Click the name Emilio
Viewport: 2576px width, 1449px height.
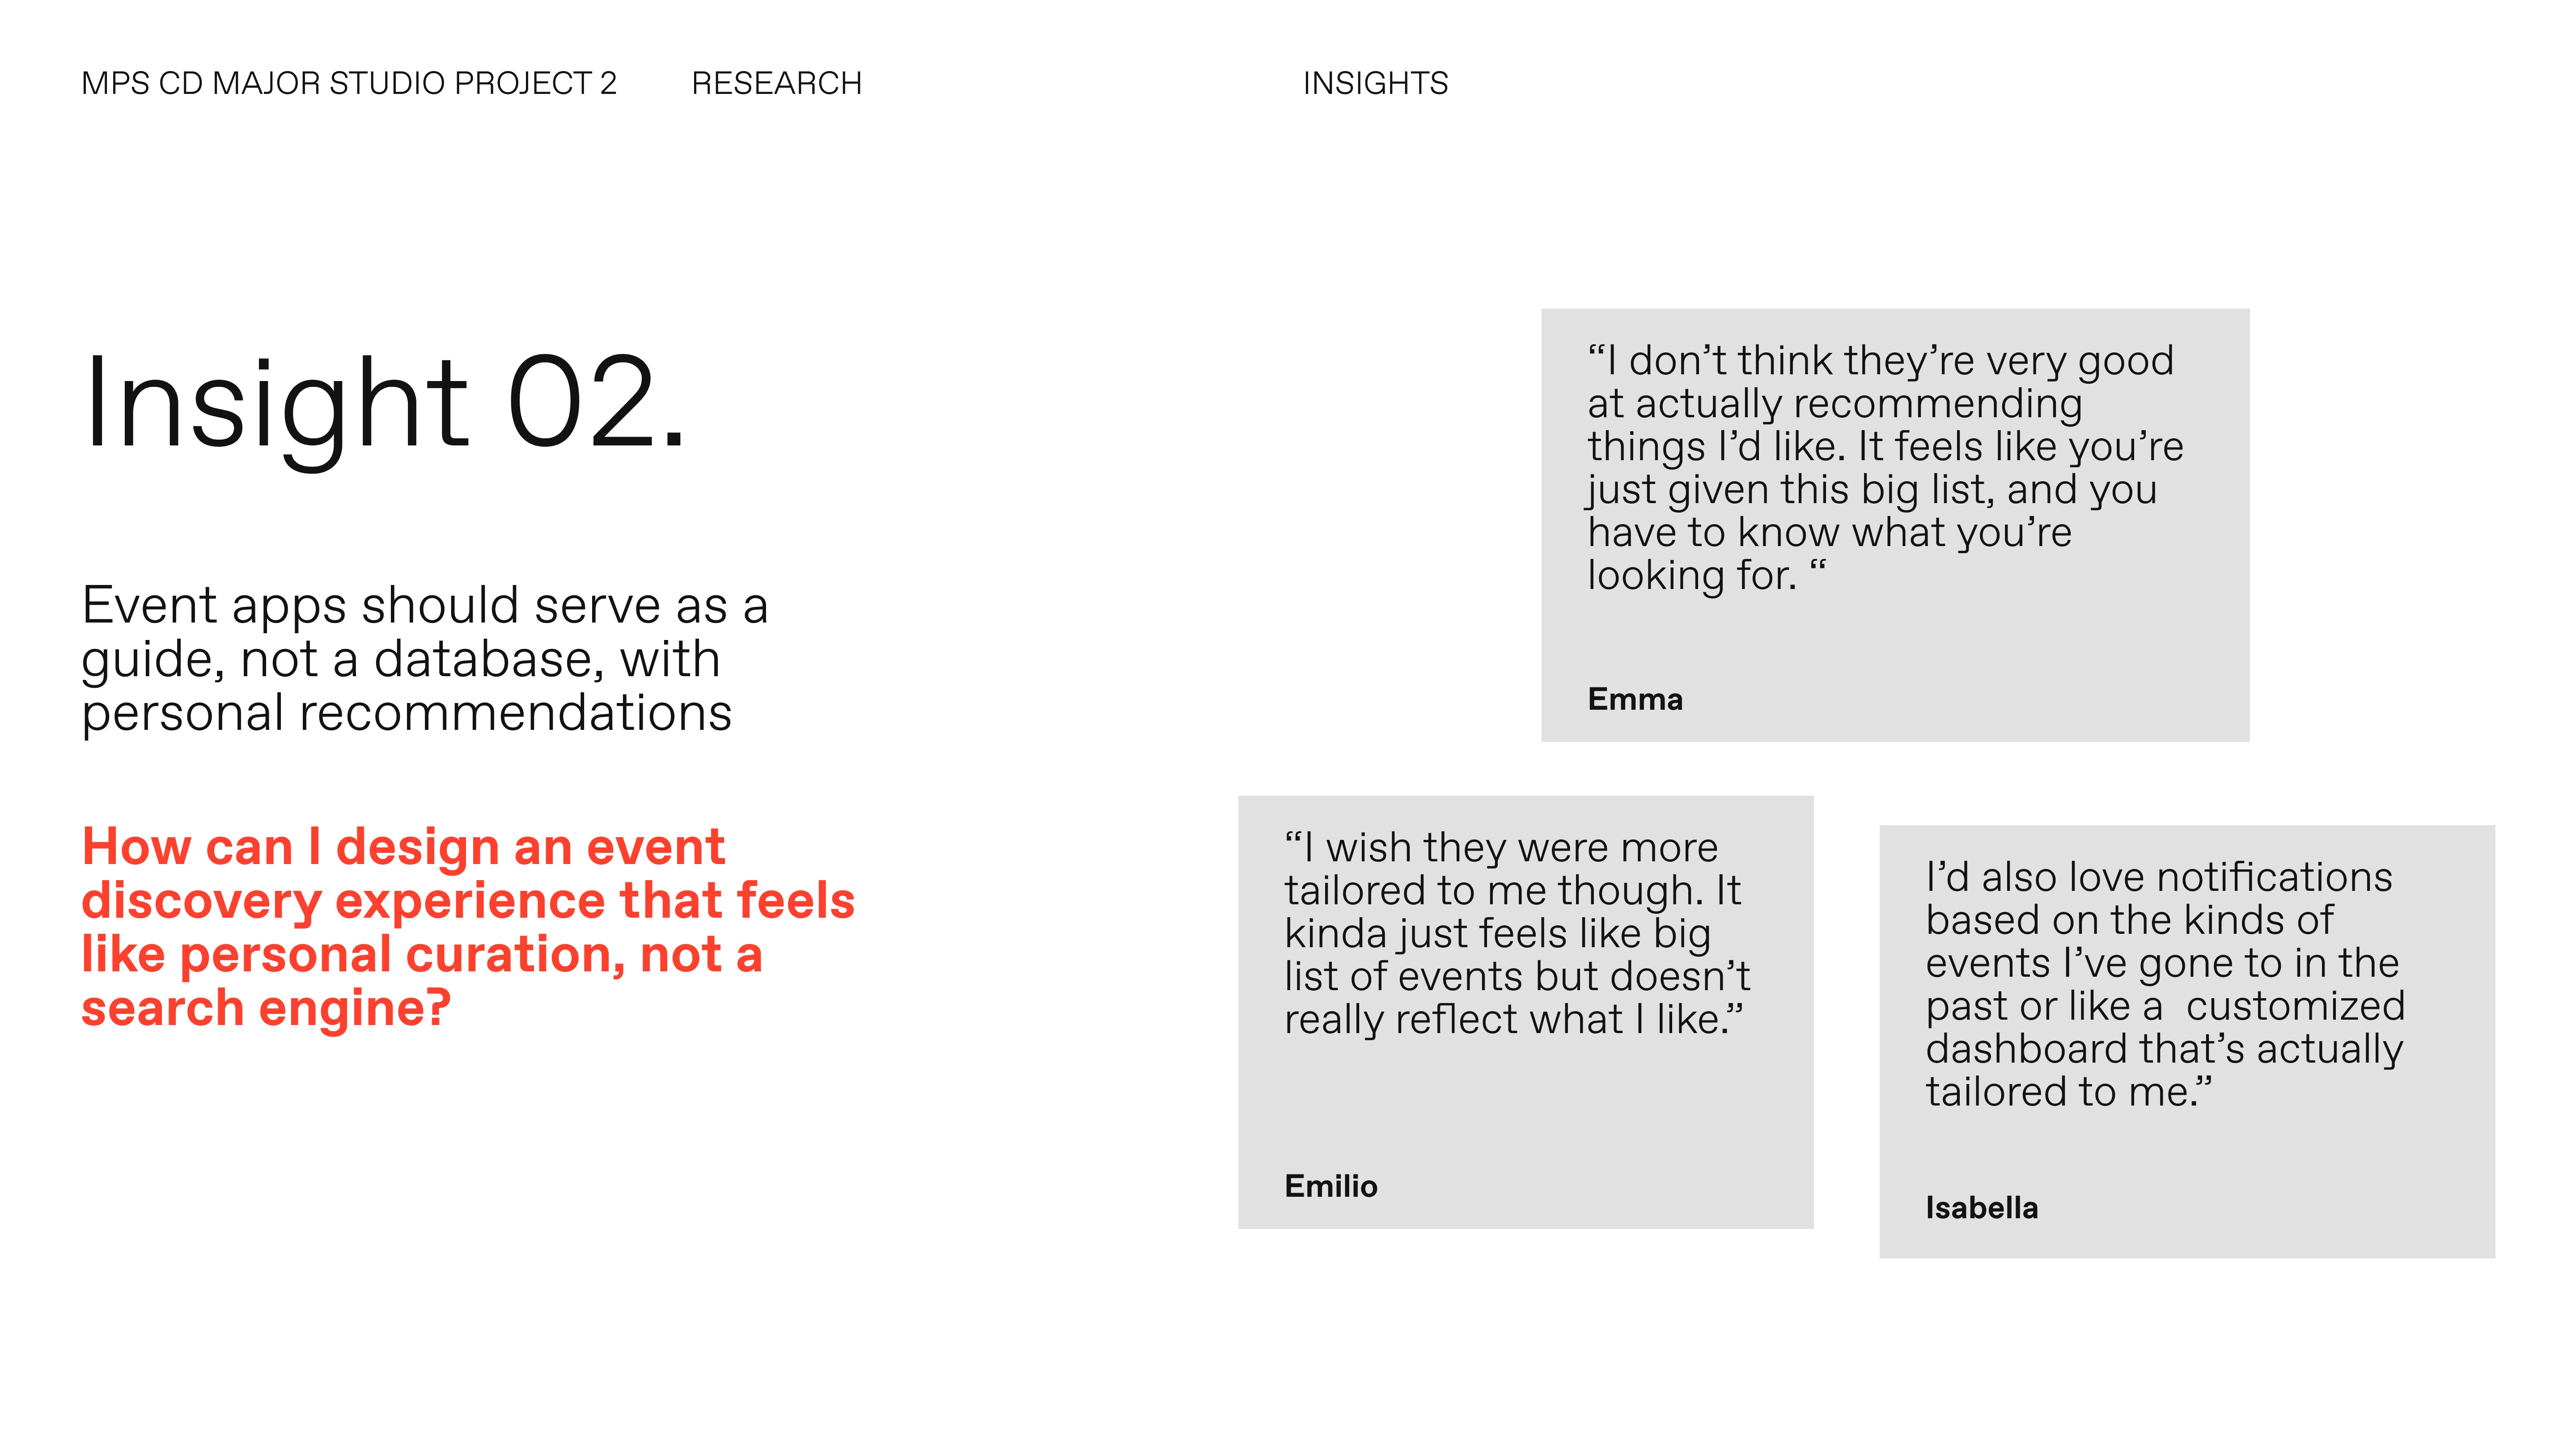coord(1330,1186)
